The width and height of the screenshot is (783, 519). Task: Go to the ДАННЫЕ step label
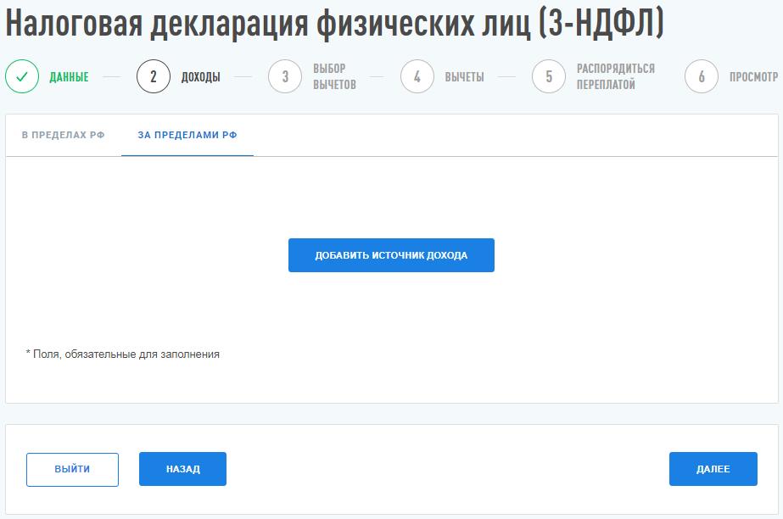[x=69, y=77]
